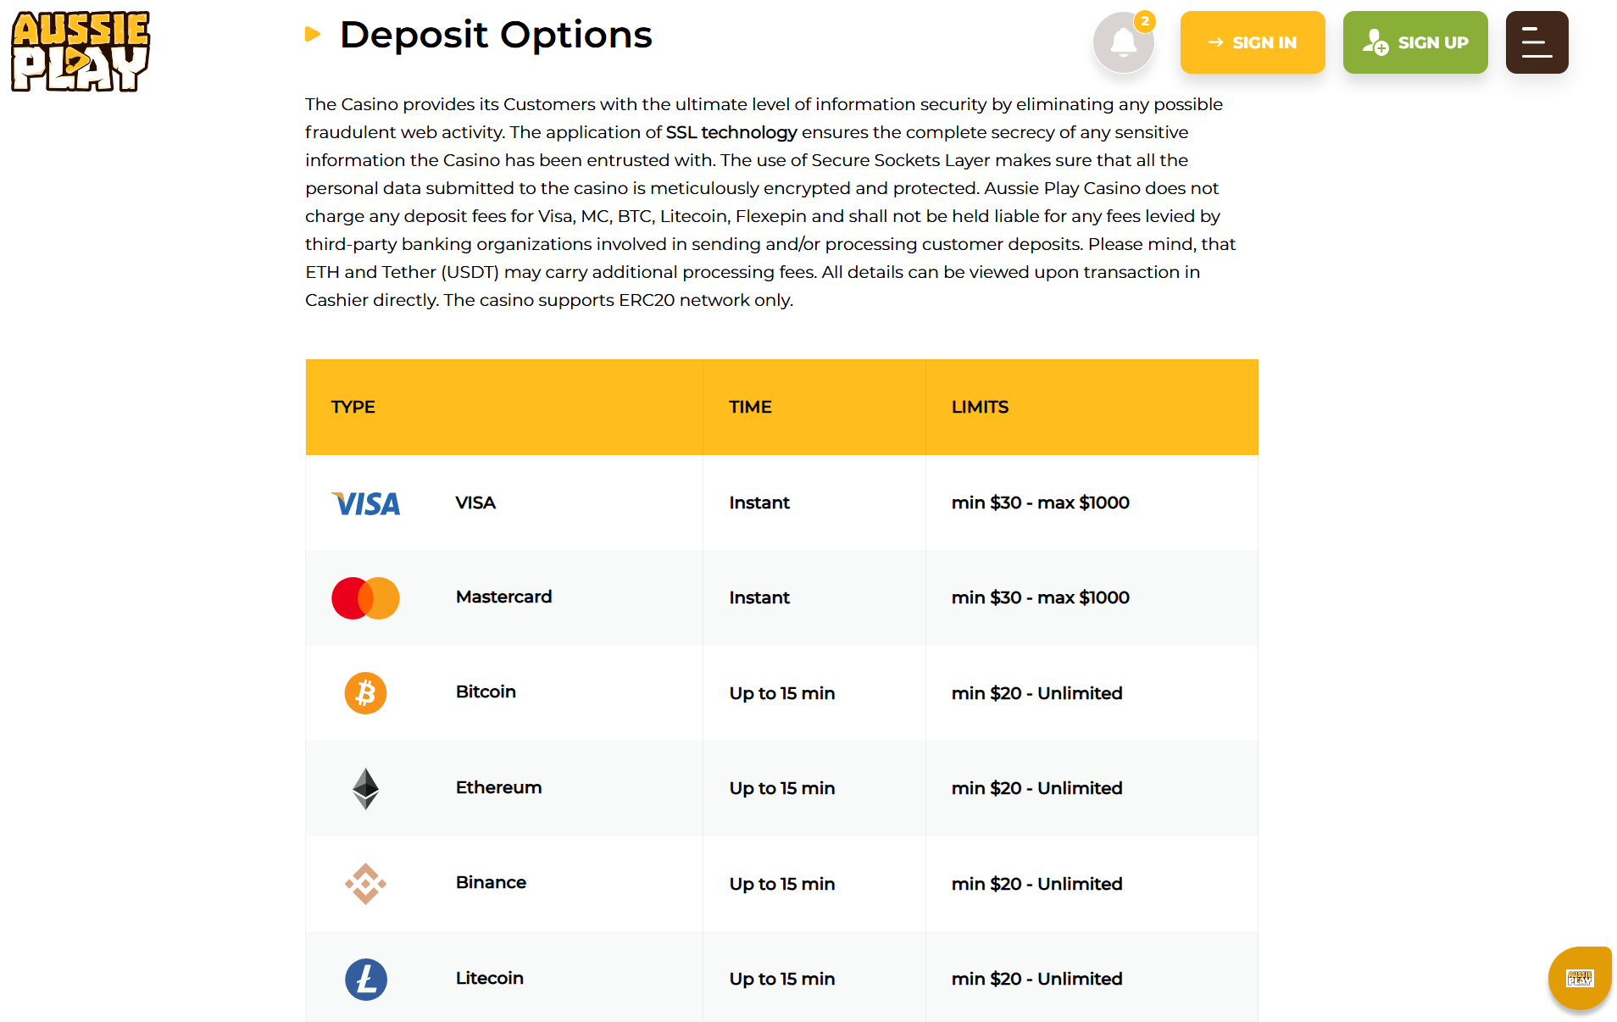1617x1022 pixels.
Task: Select the Mastercard row label
Action: (503, 597)
